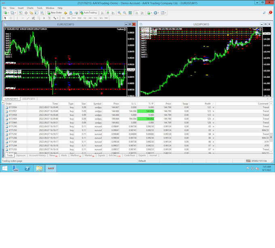Select the arrow cursor tool
The height and width of the screenshot is (248, 275).
pos(5,18)
